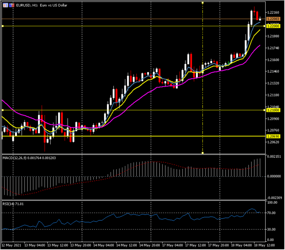The width and height of the screenshot is (285, 250).
Task: Click the 18 May 04:00 time label
Action: (x=242, y=245)
